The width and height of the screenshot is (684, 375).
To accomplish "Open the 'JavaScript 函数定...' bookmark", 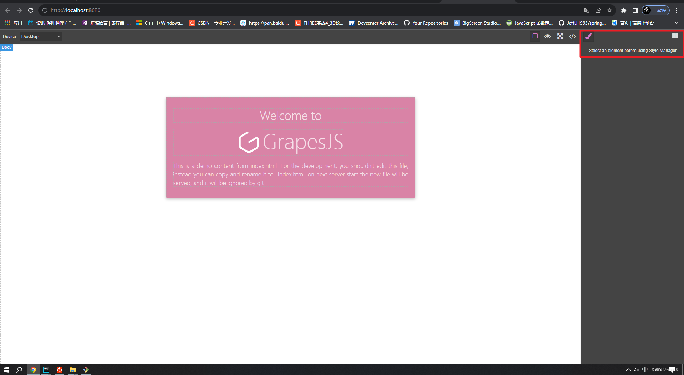I will [530, 23].
